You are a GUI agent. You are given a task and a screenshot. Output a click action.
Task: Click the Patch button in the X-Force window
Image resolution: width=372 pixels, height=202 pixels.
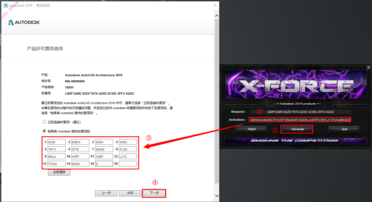click(252, 129)
